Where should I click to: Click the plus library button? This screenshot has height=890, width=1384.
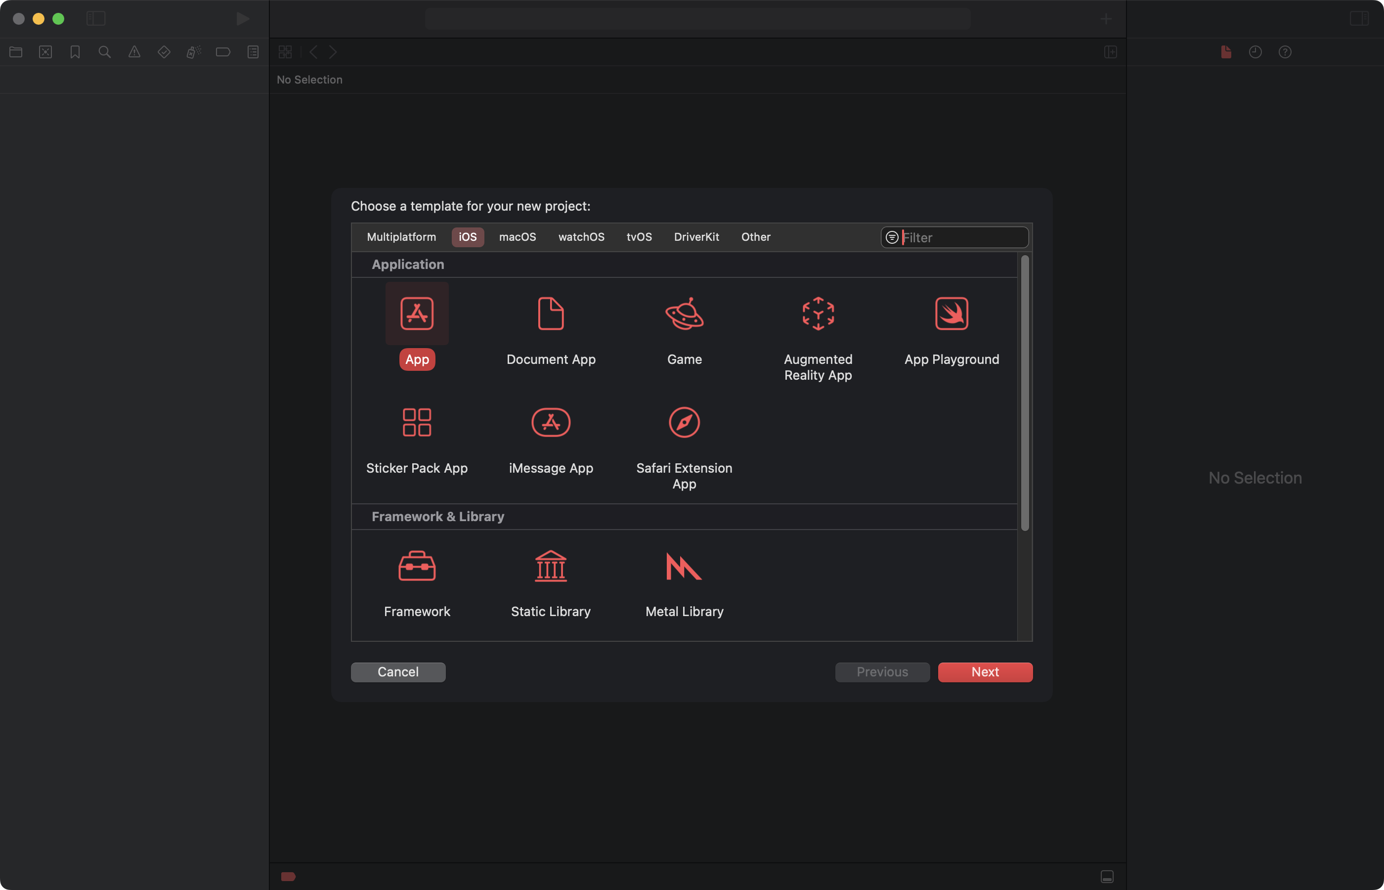[x=1106, y=18]
